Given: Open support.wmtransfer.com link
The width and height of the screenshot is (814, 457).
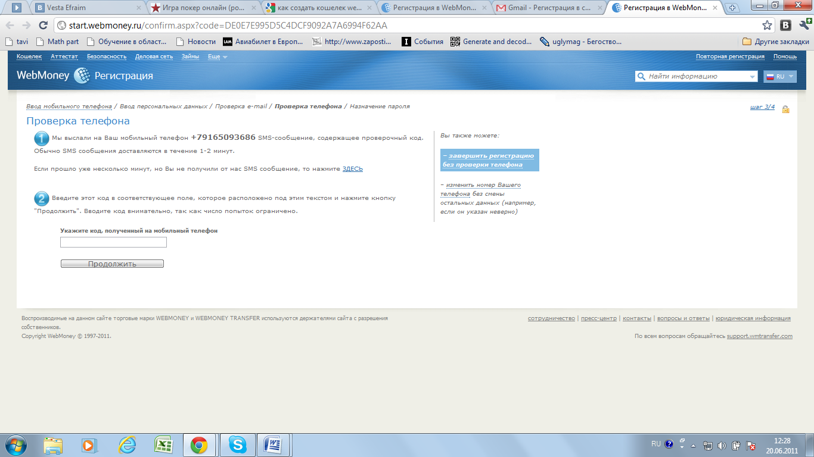Looking at the screenshot, I should click(760, 336).
